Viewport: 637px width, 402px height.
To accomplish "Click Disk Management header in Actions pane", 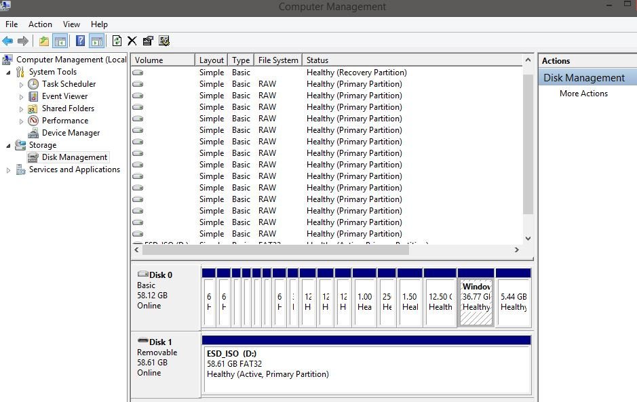I will [587, 77].
